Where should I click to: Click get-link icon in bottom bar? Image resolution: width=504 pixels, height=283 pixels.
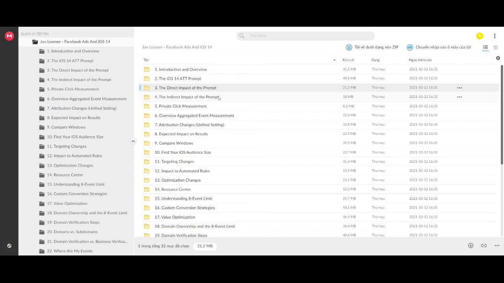click(484, 246)
